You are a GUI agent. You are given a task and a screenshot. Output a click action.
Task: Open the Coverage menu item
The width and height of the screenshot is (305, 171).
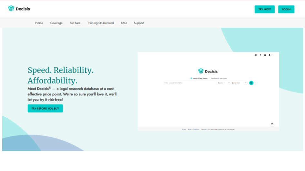point(56,23)
